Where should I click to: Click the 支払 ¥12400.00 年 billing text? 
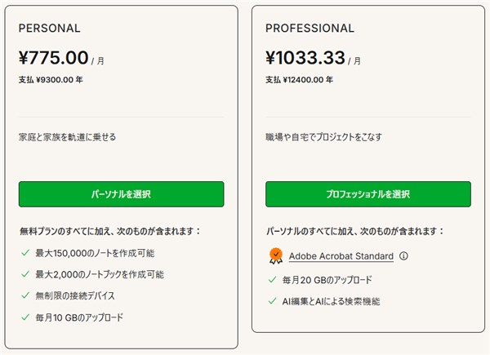click(299, 80)
